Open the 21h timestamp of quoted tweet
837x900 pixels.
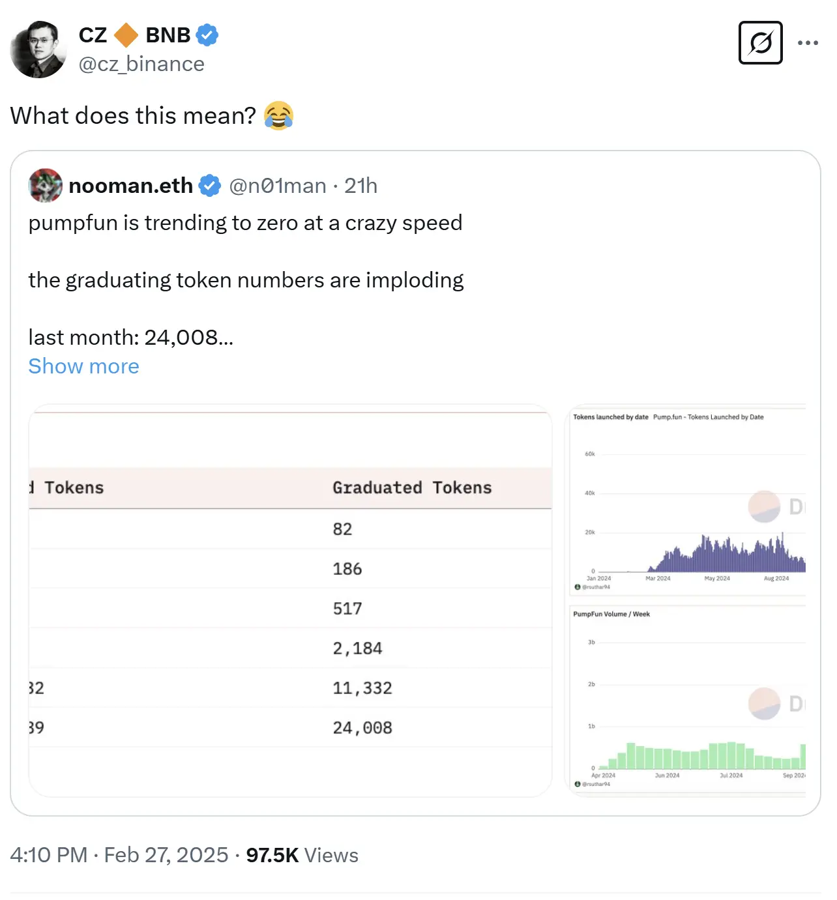pos(360,186)
